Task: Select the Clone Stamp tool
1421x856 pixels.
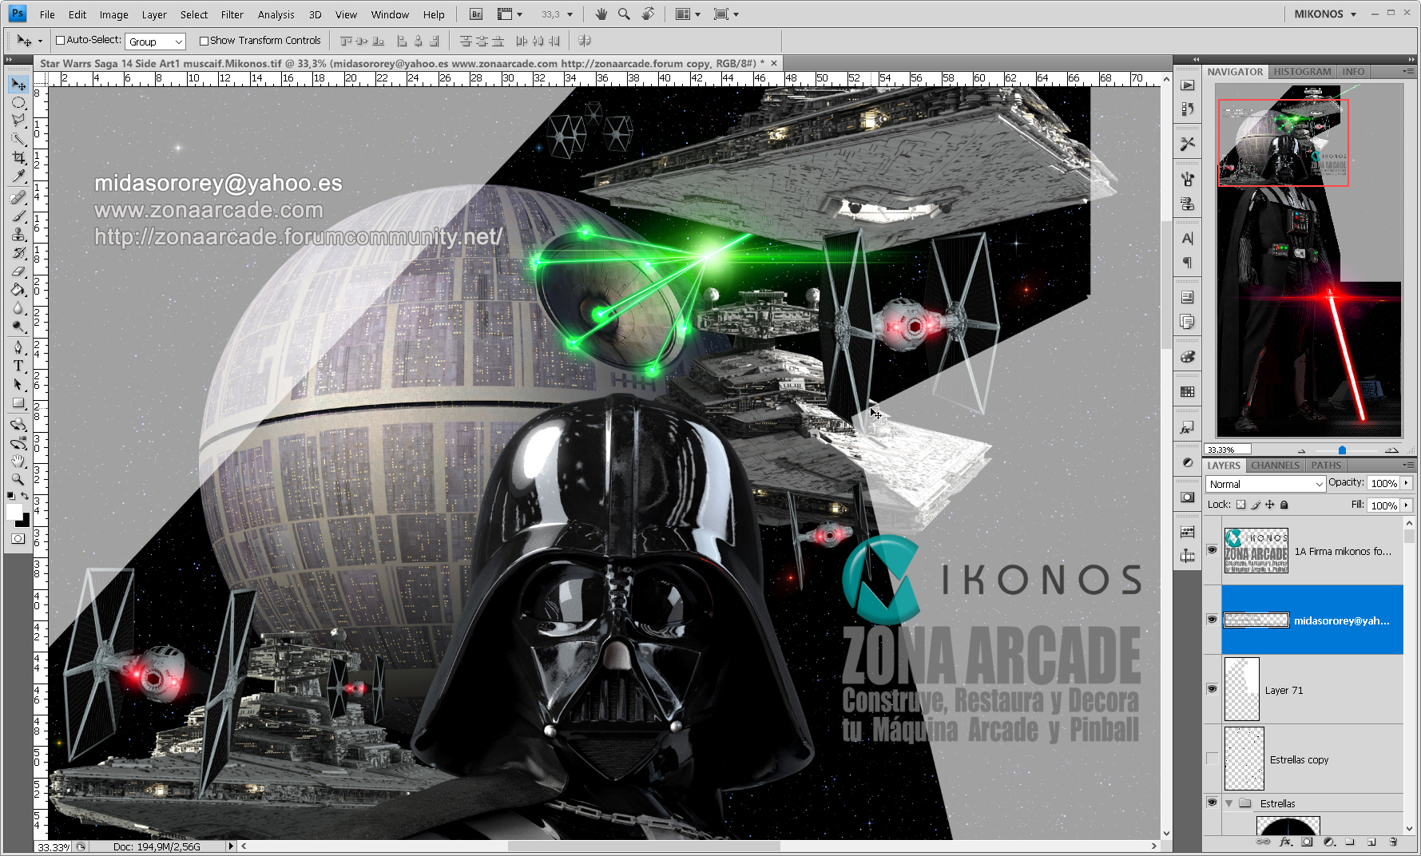Action: click(18, 234)
